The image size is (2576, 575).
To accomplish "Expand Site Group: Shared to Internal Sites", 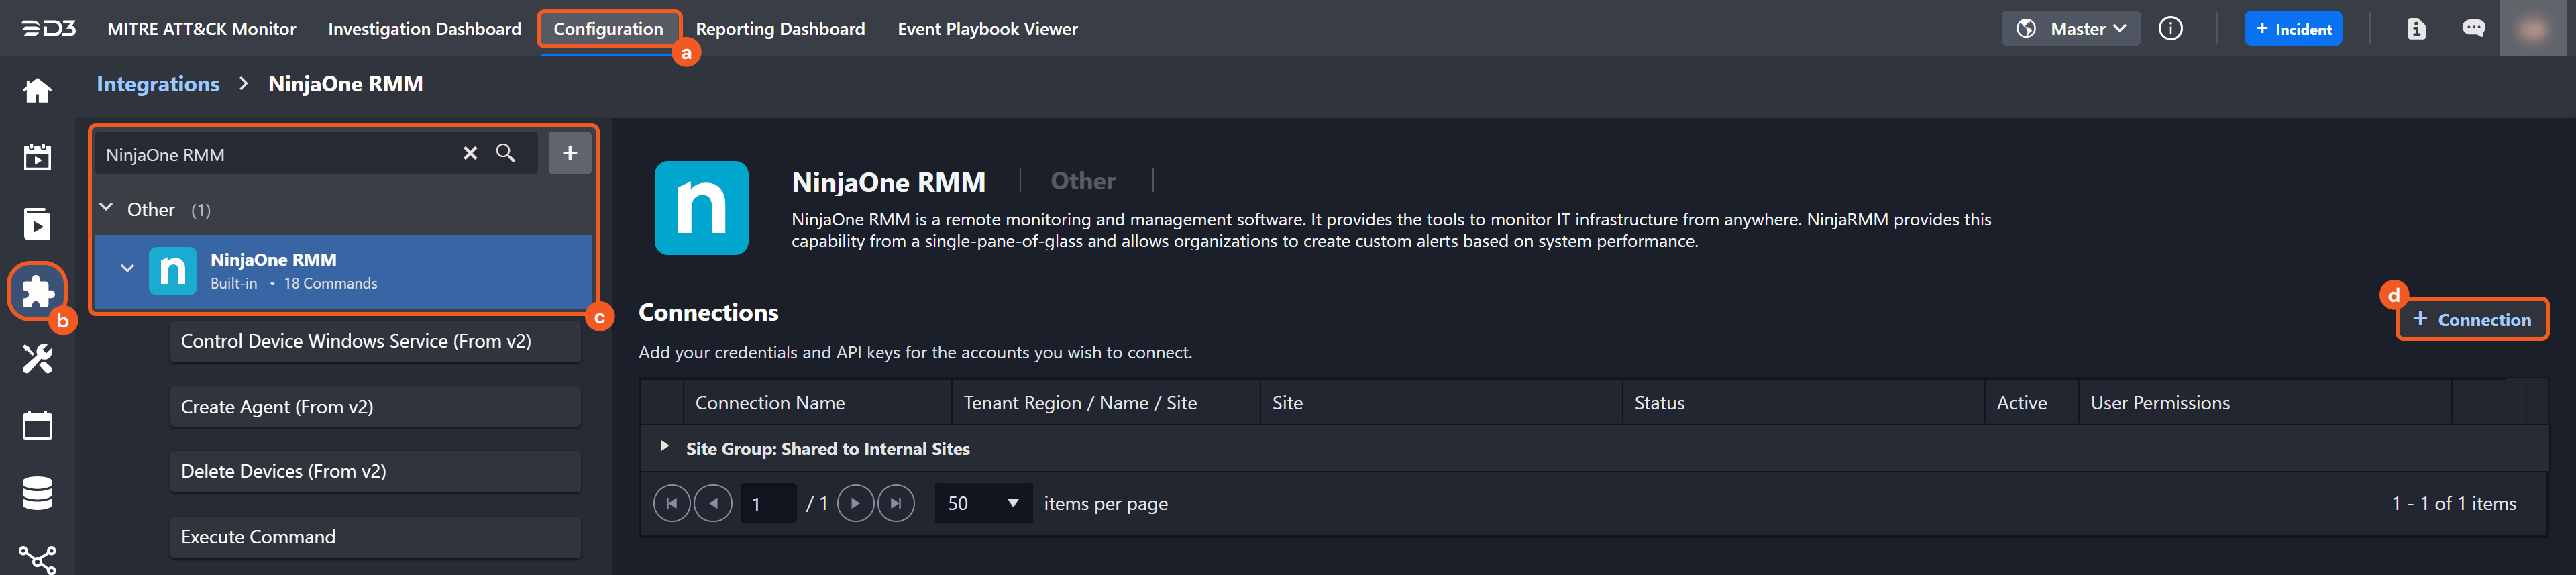I will click(x=664, y=447).
